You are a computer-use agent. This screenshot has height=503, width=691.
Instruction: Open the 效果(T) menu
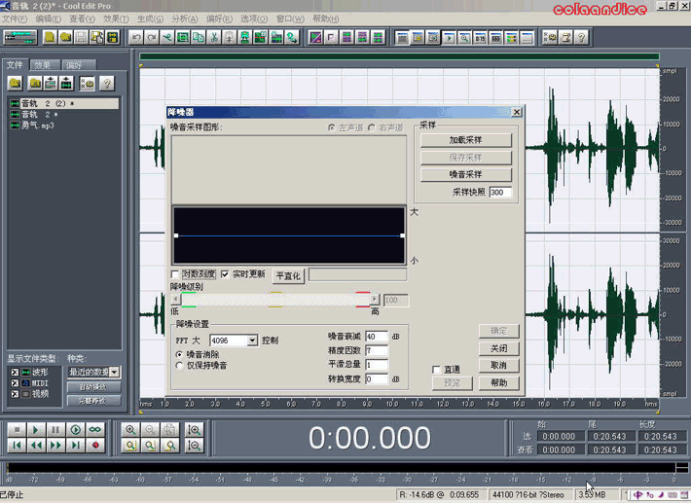point(115,18)
